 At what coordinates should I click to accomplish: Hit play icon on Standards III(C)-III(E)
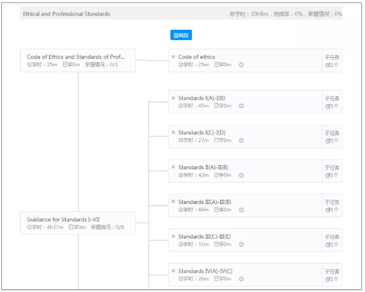(x=241, y=244)
